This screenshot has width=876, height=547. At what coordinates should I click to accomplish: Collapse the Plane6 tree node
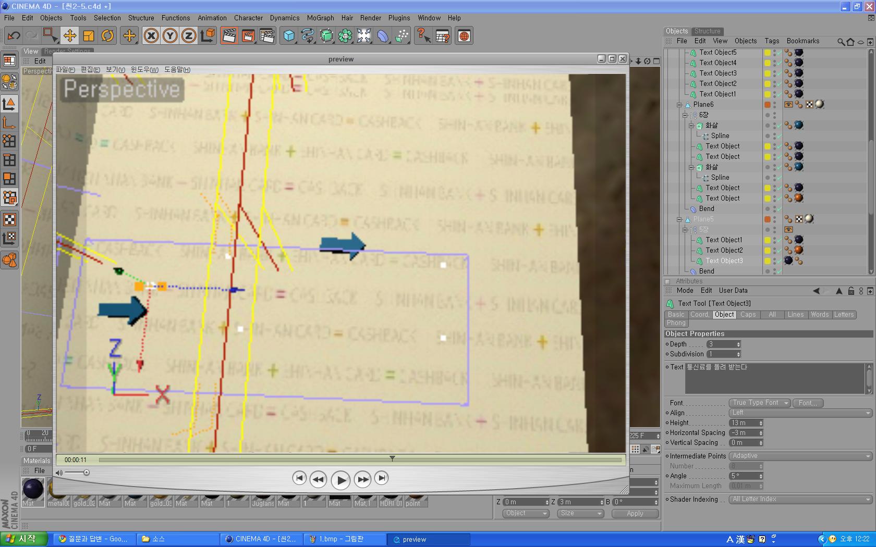679,105
